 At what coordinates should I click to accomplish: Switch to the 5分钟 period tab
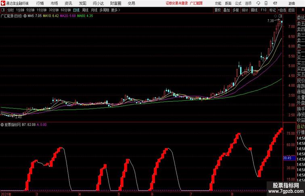30,10
